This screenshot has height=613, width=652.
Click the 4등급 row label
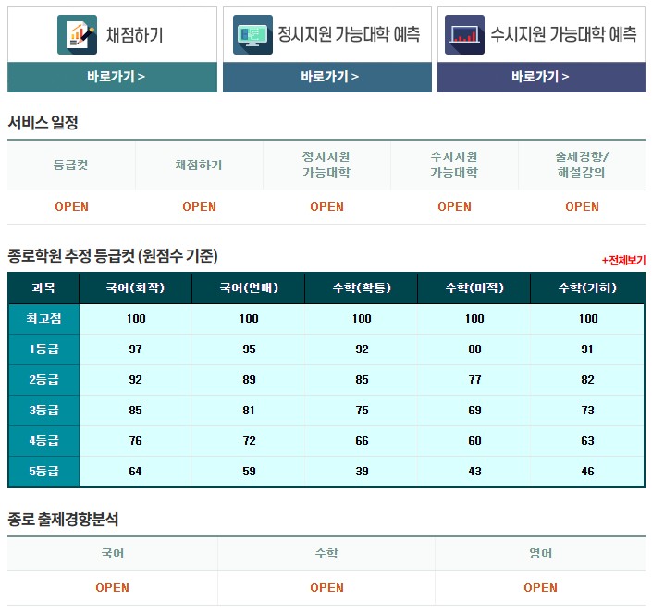43,441
